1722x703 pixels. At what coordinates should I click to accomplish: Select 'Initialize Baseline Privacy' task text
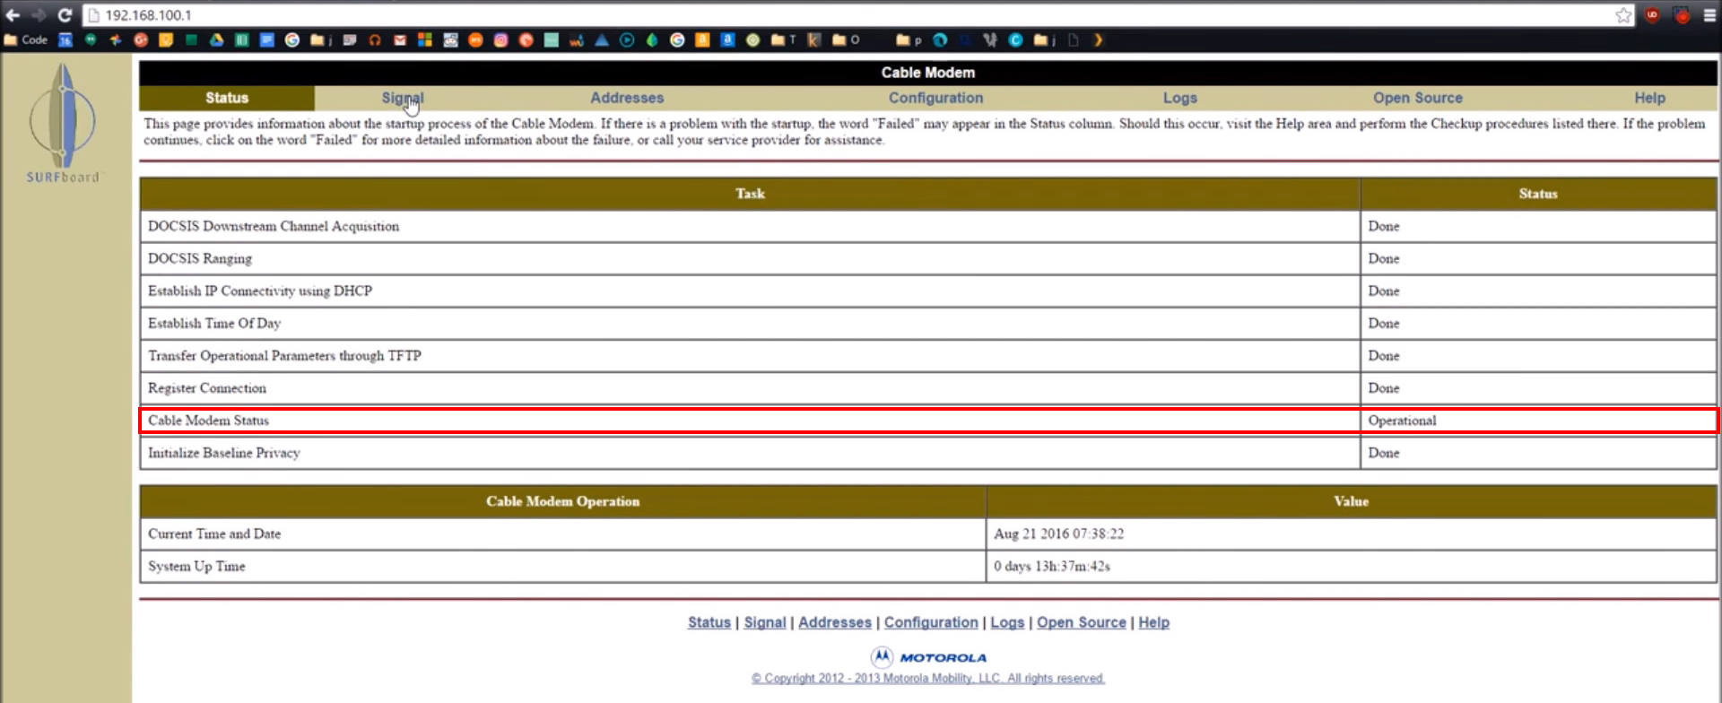point(224,453)
